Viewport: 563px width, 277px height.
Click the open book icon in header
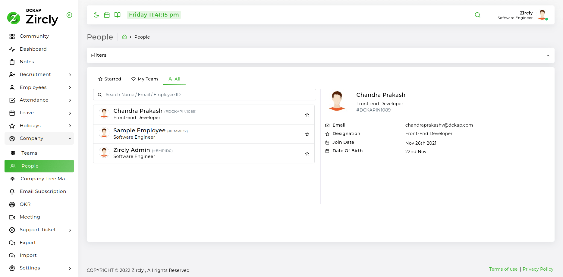pos(118,15)
